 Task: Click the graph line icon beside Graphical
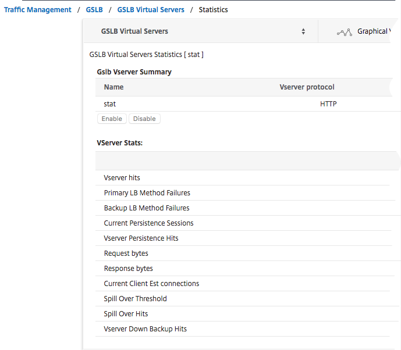click(x=344, y=32)
